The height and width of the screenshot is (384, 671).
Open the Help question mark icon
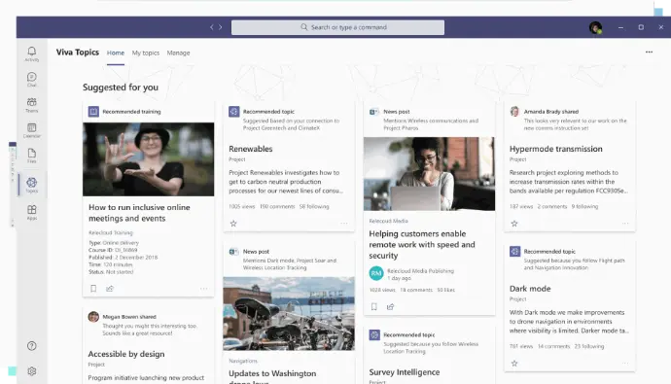[32, 346]
